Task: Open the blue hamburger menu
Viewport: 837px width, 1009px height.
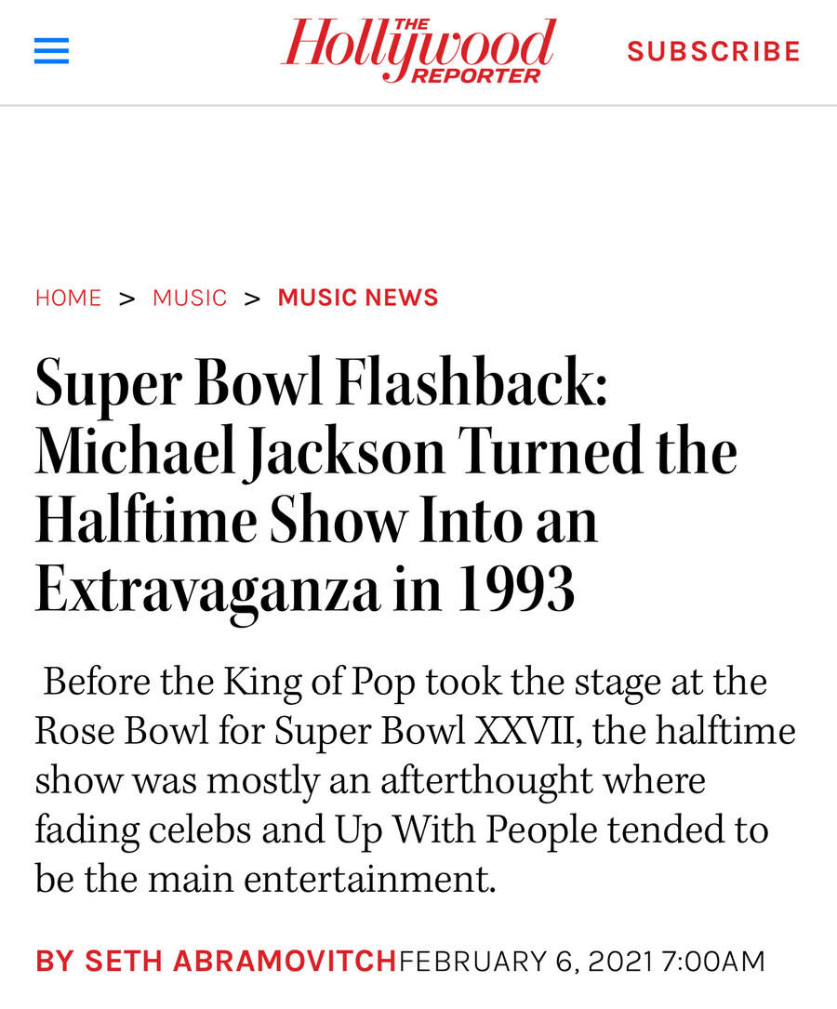Action: [x=51, y=51]
